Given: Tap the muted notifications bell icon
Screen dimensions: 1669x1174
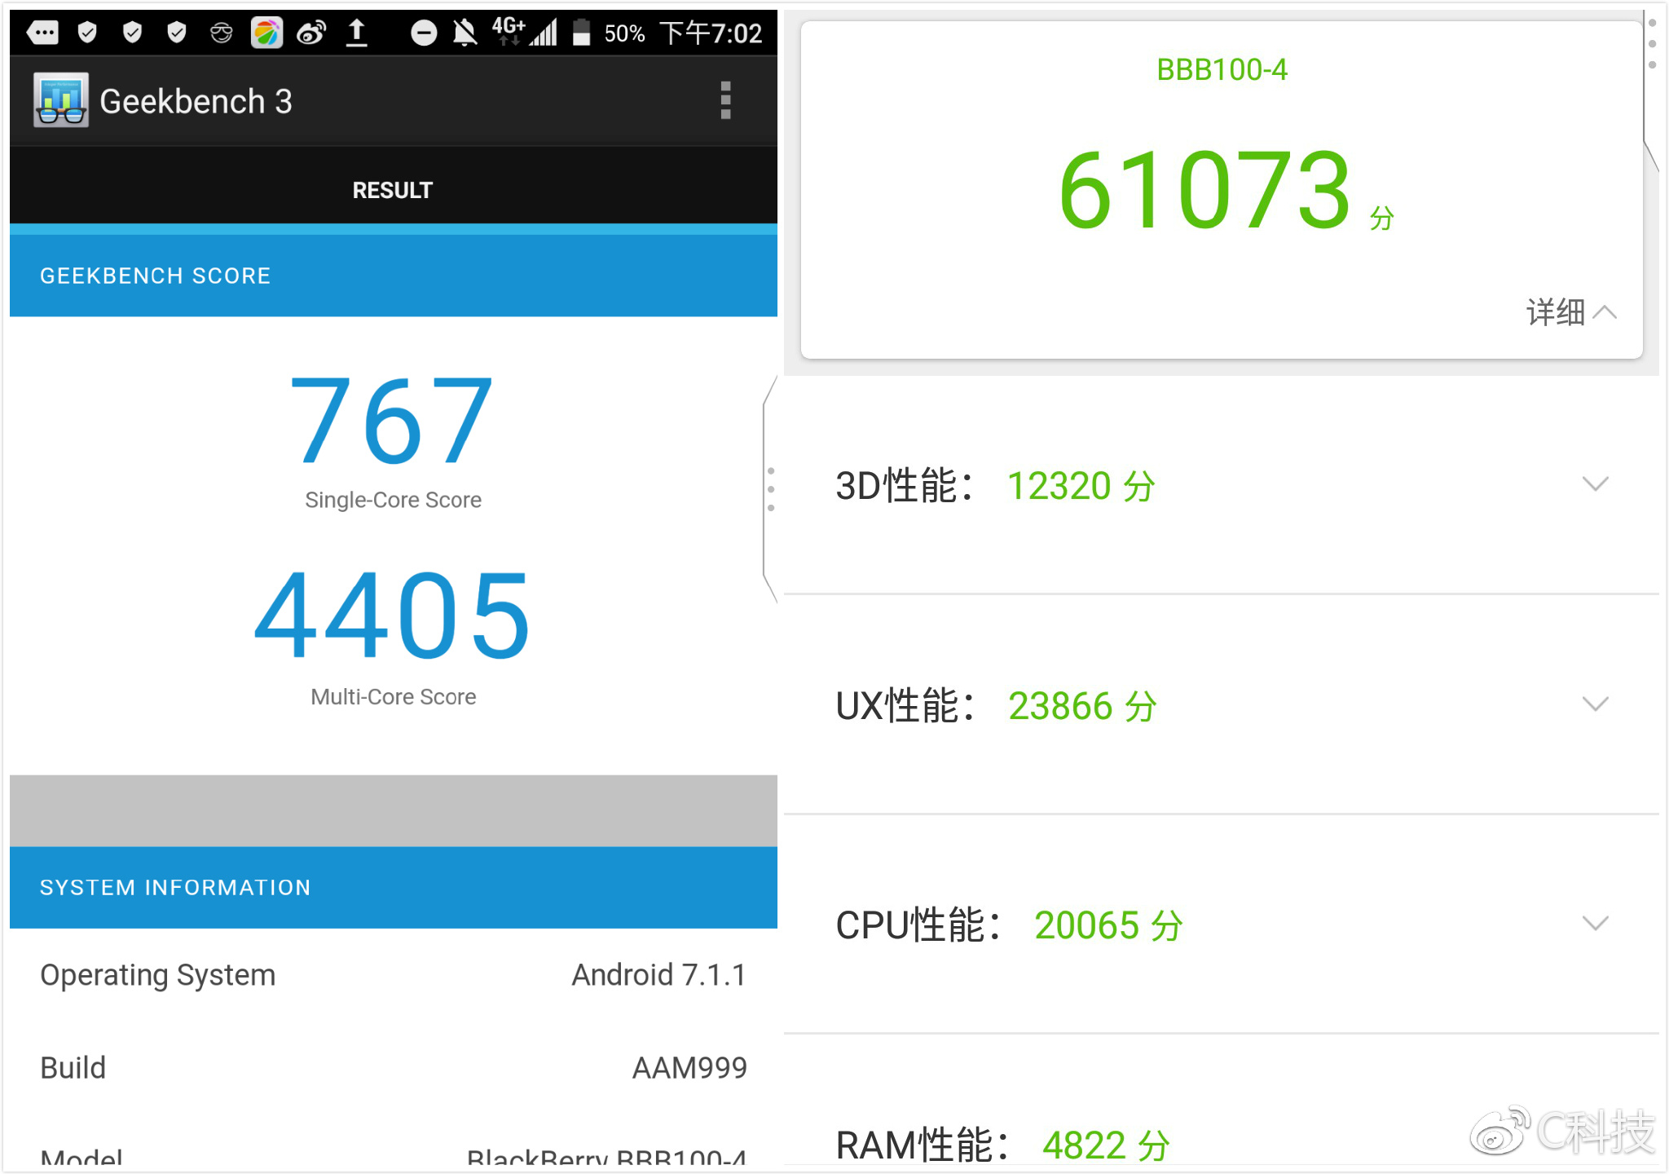Looking at the screenshot, I should pos(465,33).
